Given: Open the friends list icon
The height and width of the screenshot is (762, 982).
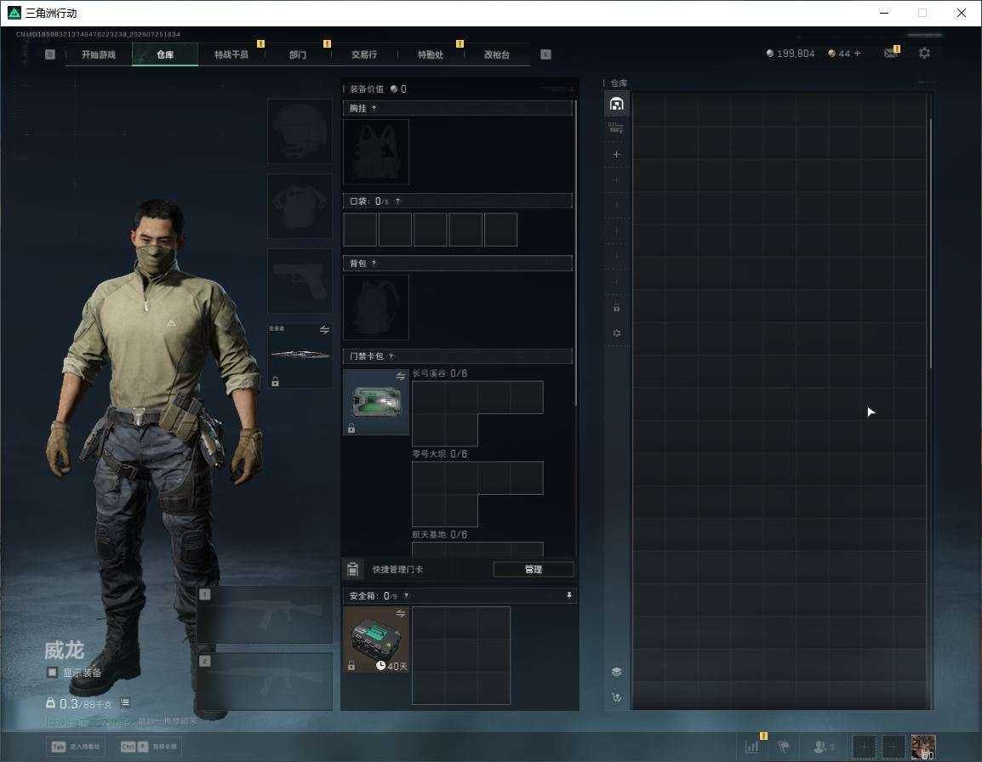Looking at the screenshot, I should 823,747.
